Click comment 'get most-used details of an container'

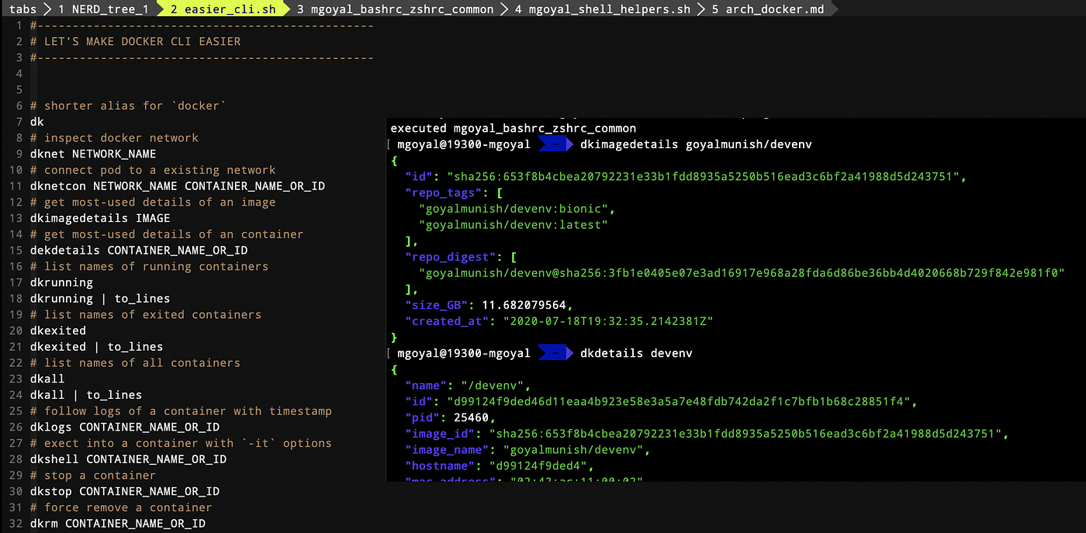(x=167, y=234)
